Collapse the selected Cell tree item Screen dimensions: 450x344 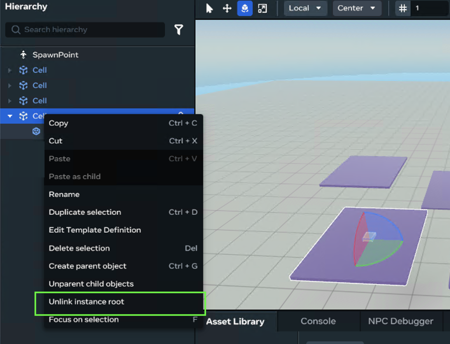tap(10, 116)
